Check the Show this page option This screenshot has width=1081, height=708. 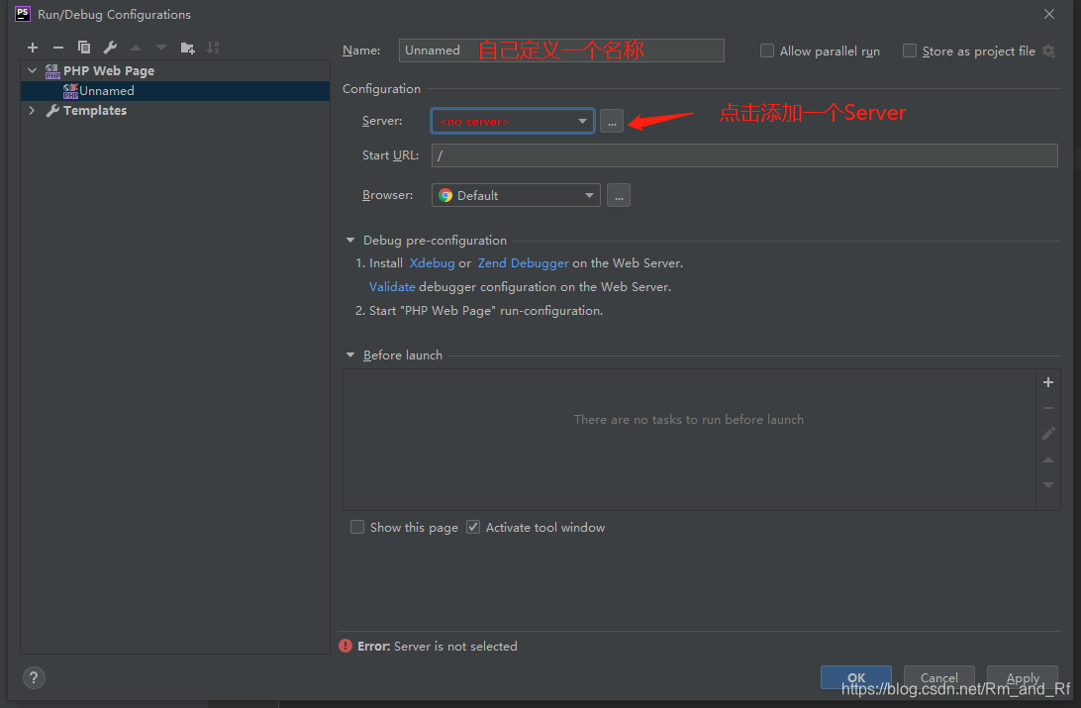click(x=357, y=528)
